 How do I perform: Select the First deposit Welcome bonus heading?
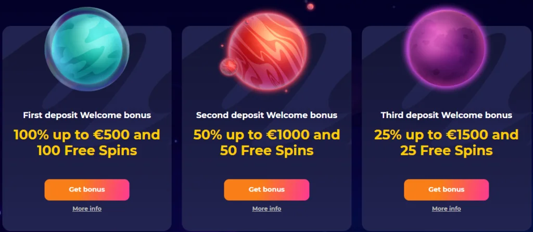point(87,115)
